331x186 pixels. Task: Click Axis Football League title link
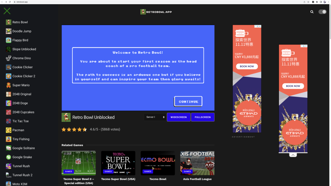point(197,179)
